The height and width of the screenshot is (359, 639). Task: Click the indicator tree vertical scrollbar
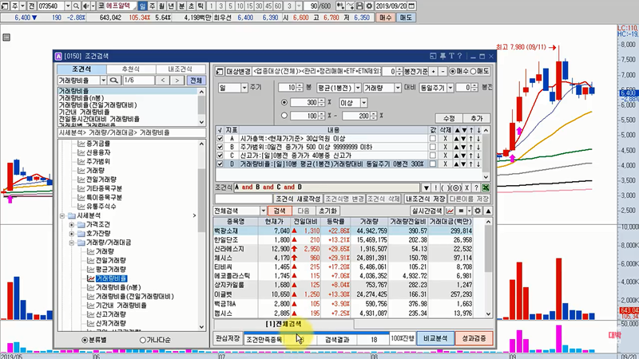202,235
